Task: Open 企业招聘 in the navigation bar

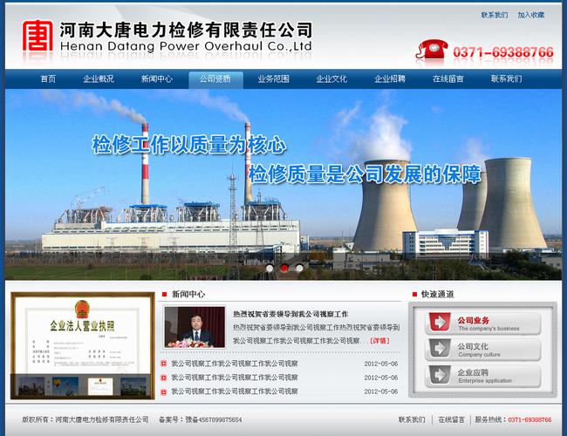Action: pyautogui.click(x=390, y=79)
